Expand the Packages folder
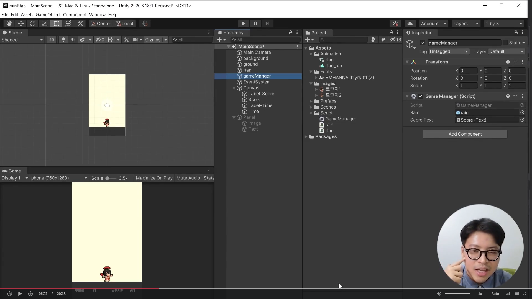This screenshot has width=532, height=299. click(x=306, y=137)
